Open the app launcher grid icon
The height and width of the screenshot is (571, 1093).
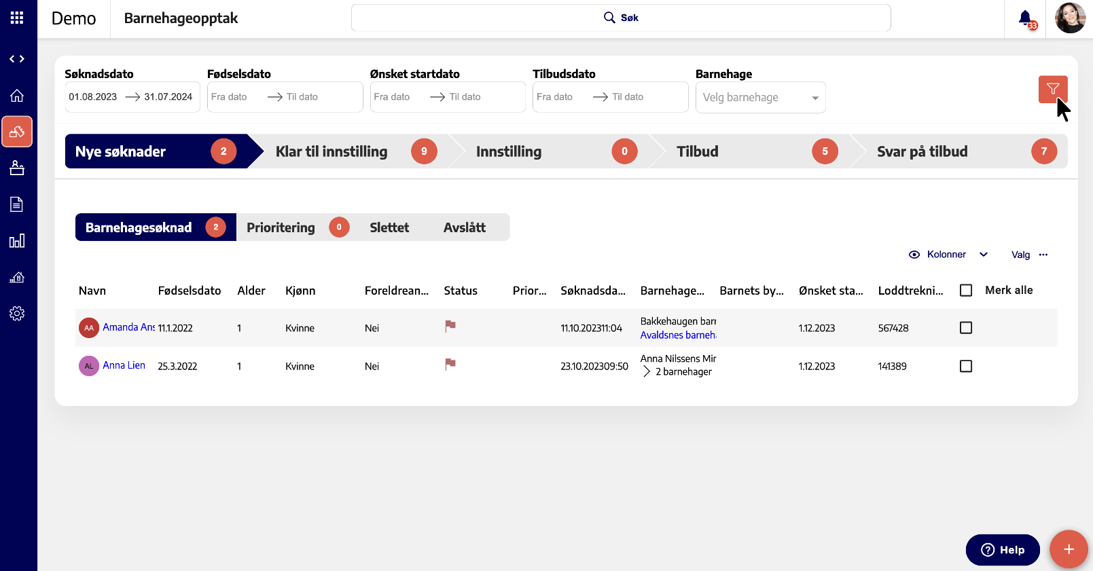click(x=17, y=18)
